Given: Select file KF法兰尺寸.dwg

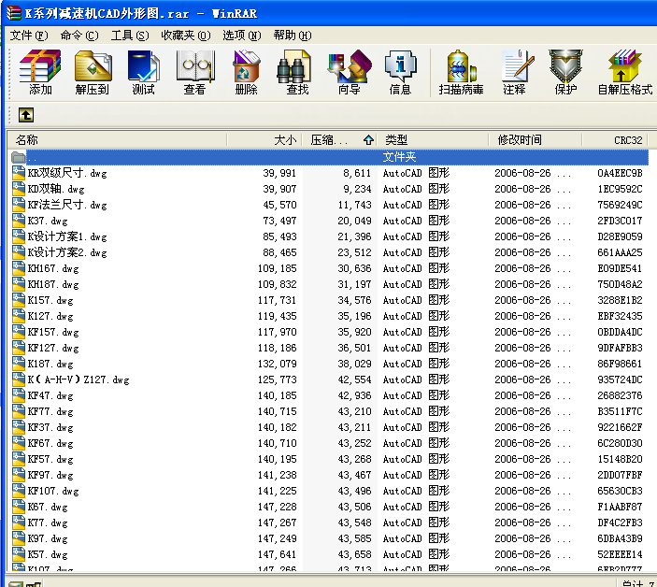Looking at the screenshot, I should click(x=67, y=205).
